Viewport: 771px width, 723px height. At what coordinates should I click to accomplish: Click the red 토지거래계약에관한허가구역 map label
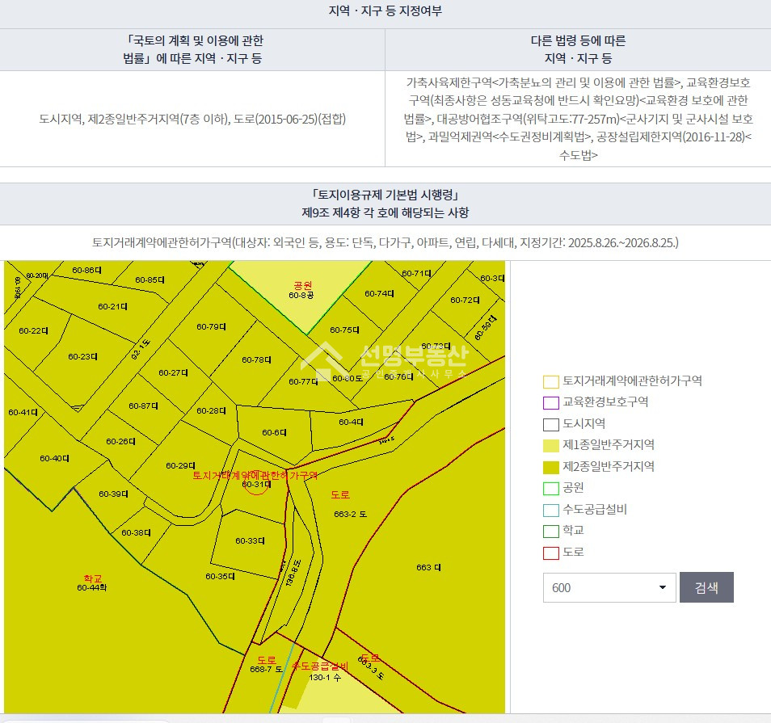[255, 475]
